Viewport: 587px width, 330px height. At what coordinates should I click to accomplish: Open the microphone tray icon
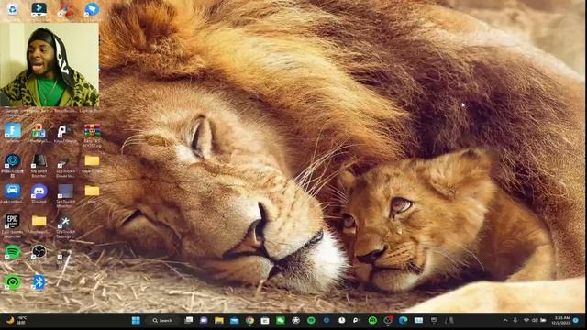click(515, 320)
